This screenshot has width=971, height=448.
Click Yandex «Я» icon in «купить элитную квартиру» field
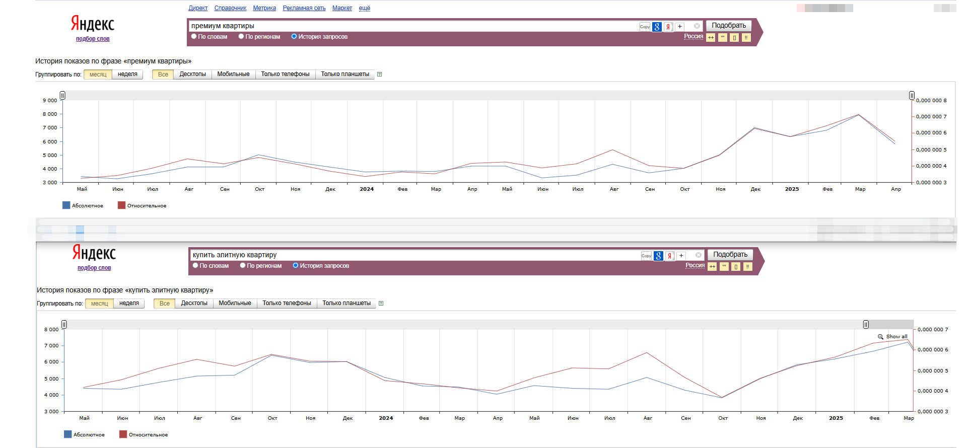(670, 256)
